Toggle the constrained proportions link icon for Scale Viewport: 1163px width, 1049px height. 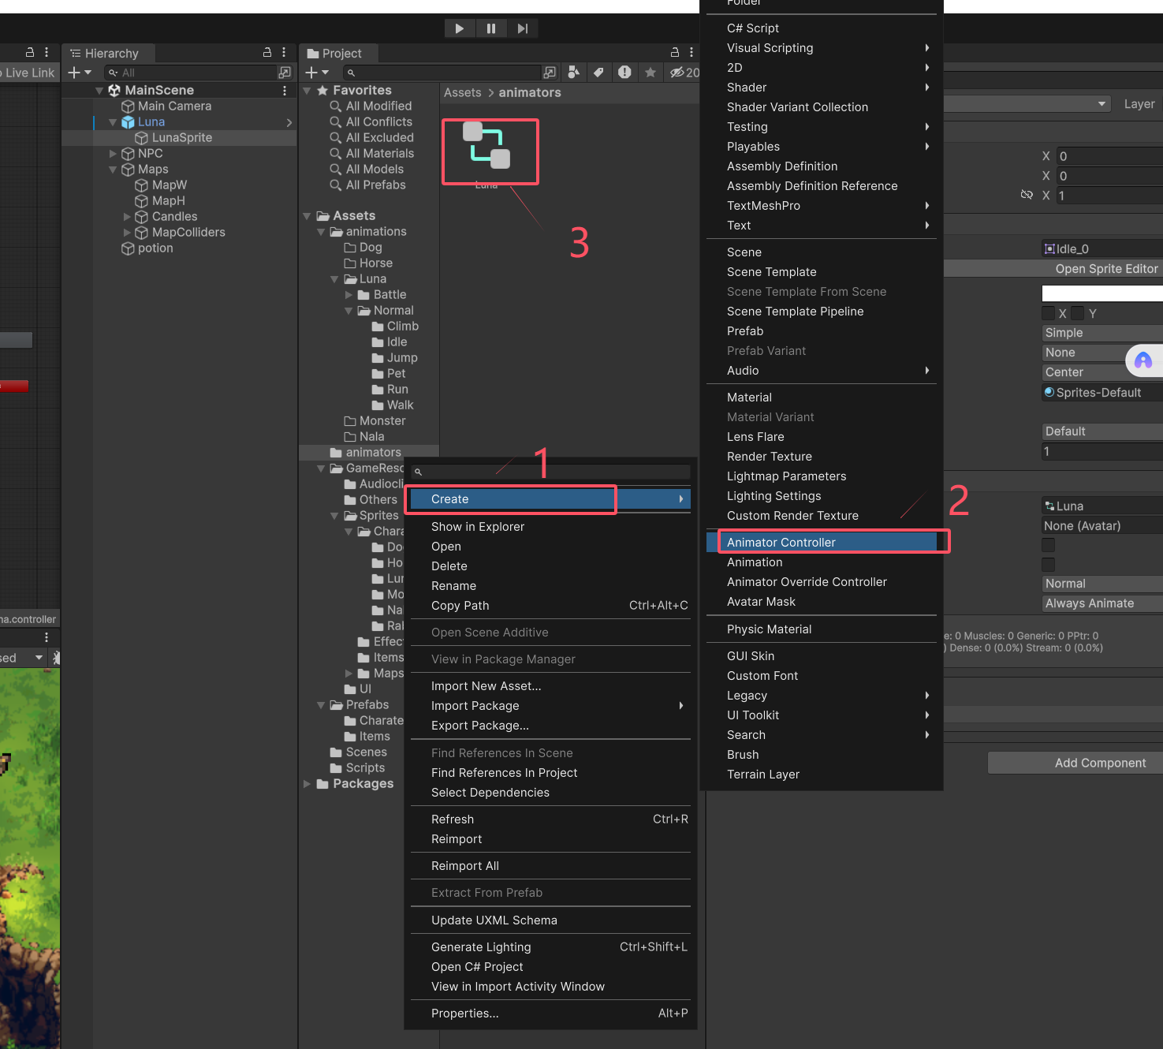click(x=1027, y=195)
